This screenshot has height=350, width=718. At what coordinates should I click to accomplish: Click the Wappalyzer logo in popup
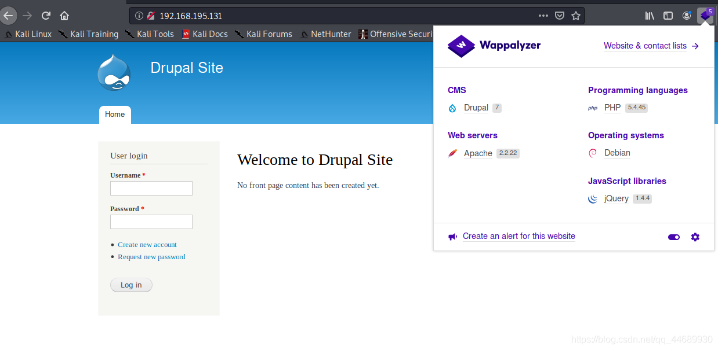[494, 46]
